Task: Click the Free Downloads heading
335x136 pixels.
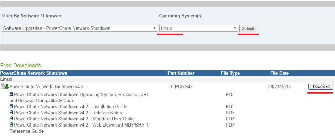Action: (x=20, y=65)
